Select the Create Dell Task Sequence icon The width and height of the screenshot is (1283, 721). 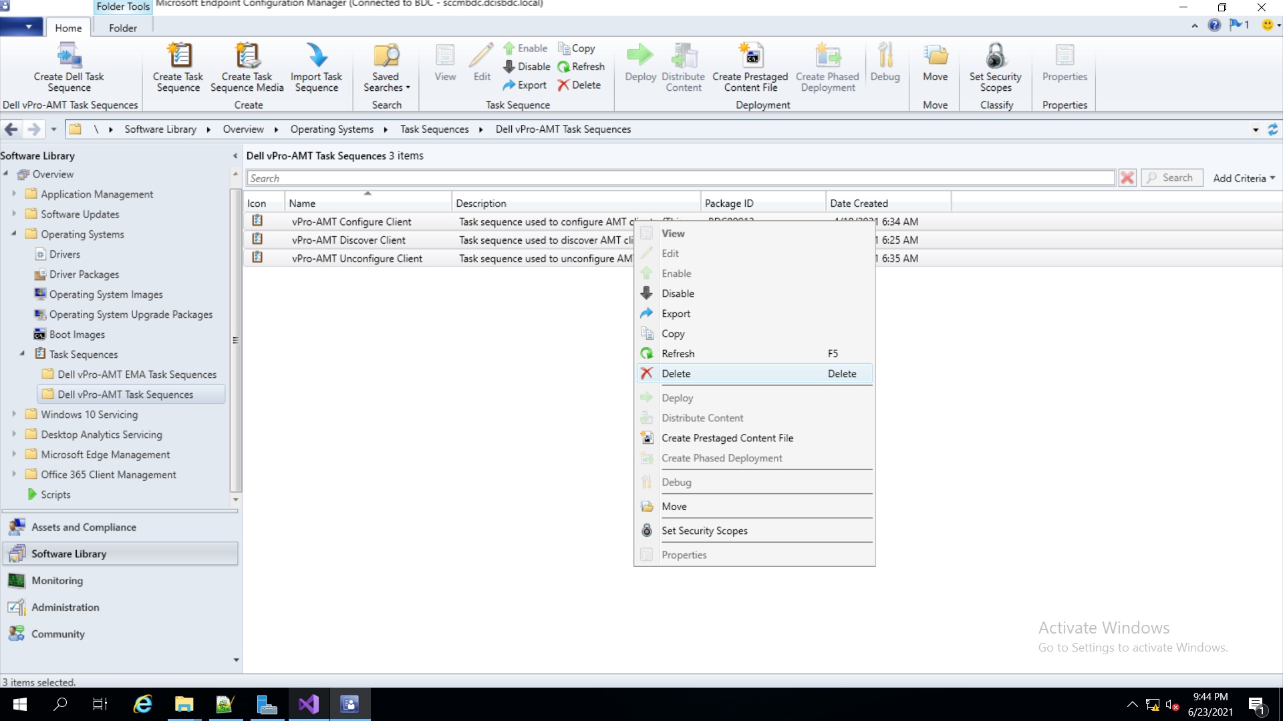point(69,67)
